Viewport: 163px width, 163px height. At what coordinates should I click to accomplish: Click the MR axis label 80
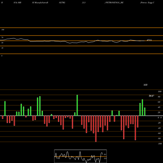[x=159, y=97]
